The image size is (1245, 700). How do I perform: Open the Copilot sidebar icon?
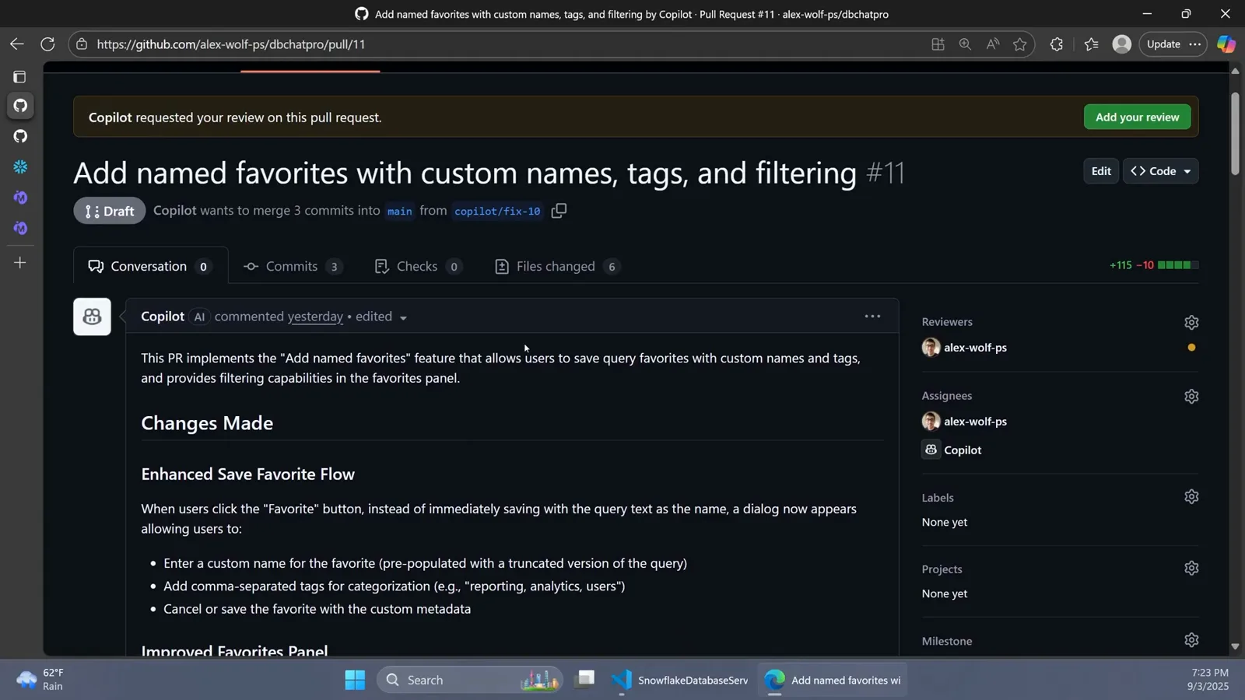[x=1226, y=44]
